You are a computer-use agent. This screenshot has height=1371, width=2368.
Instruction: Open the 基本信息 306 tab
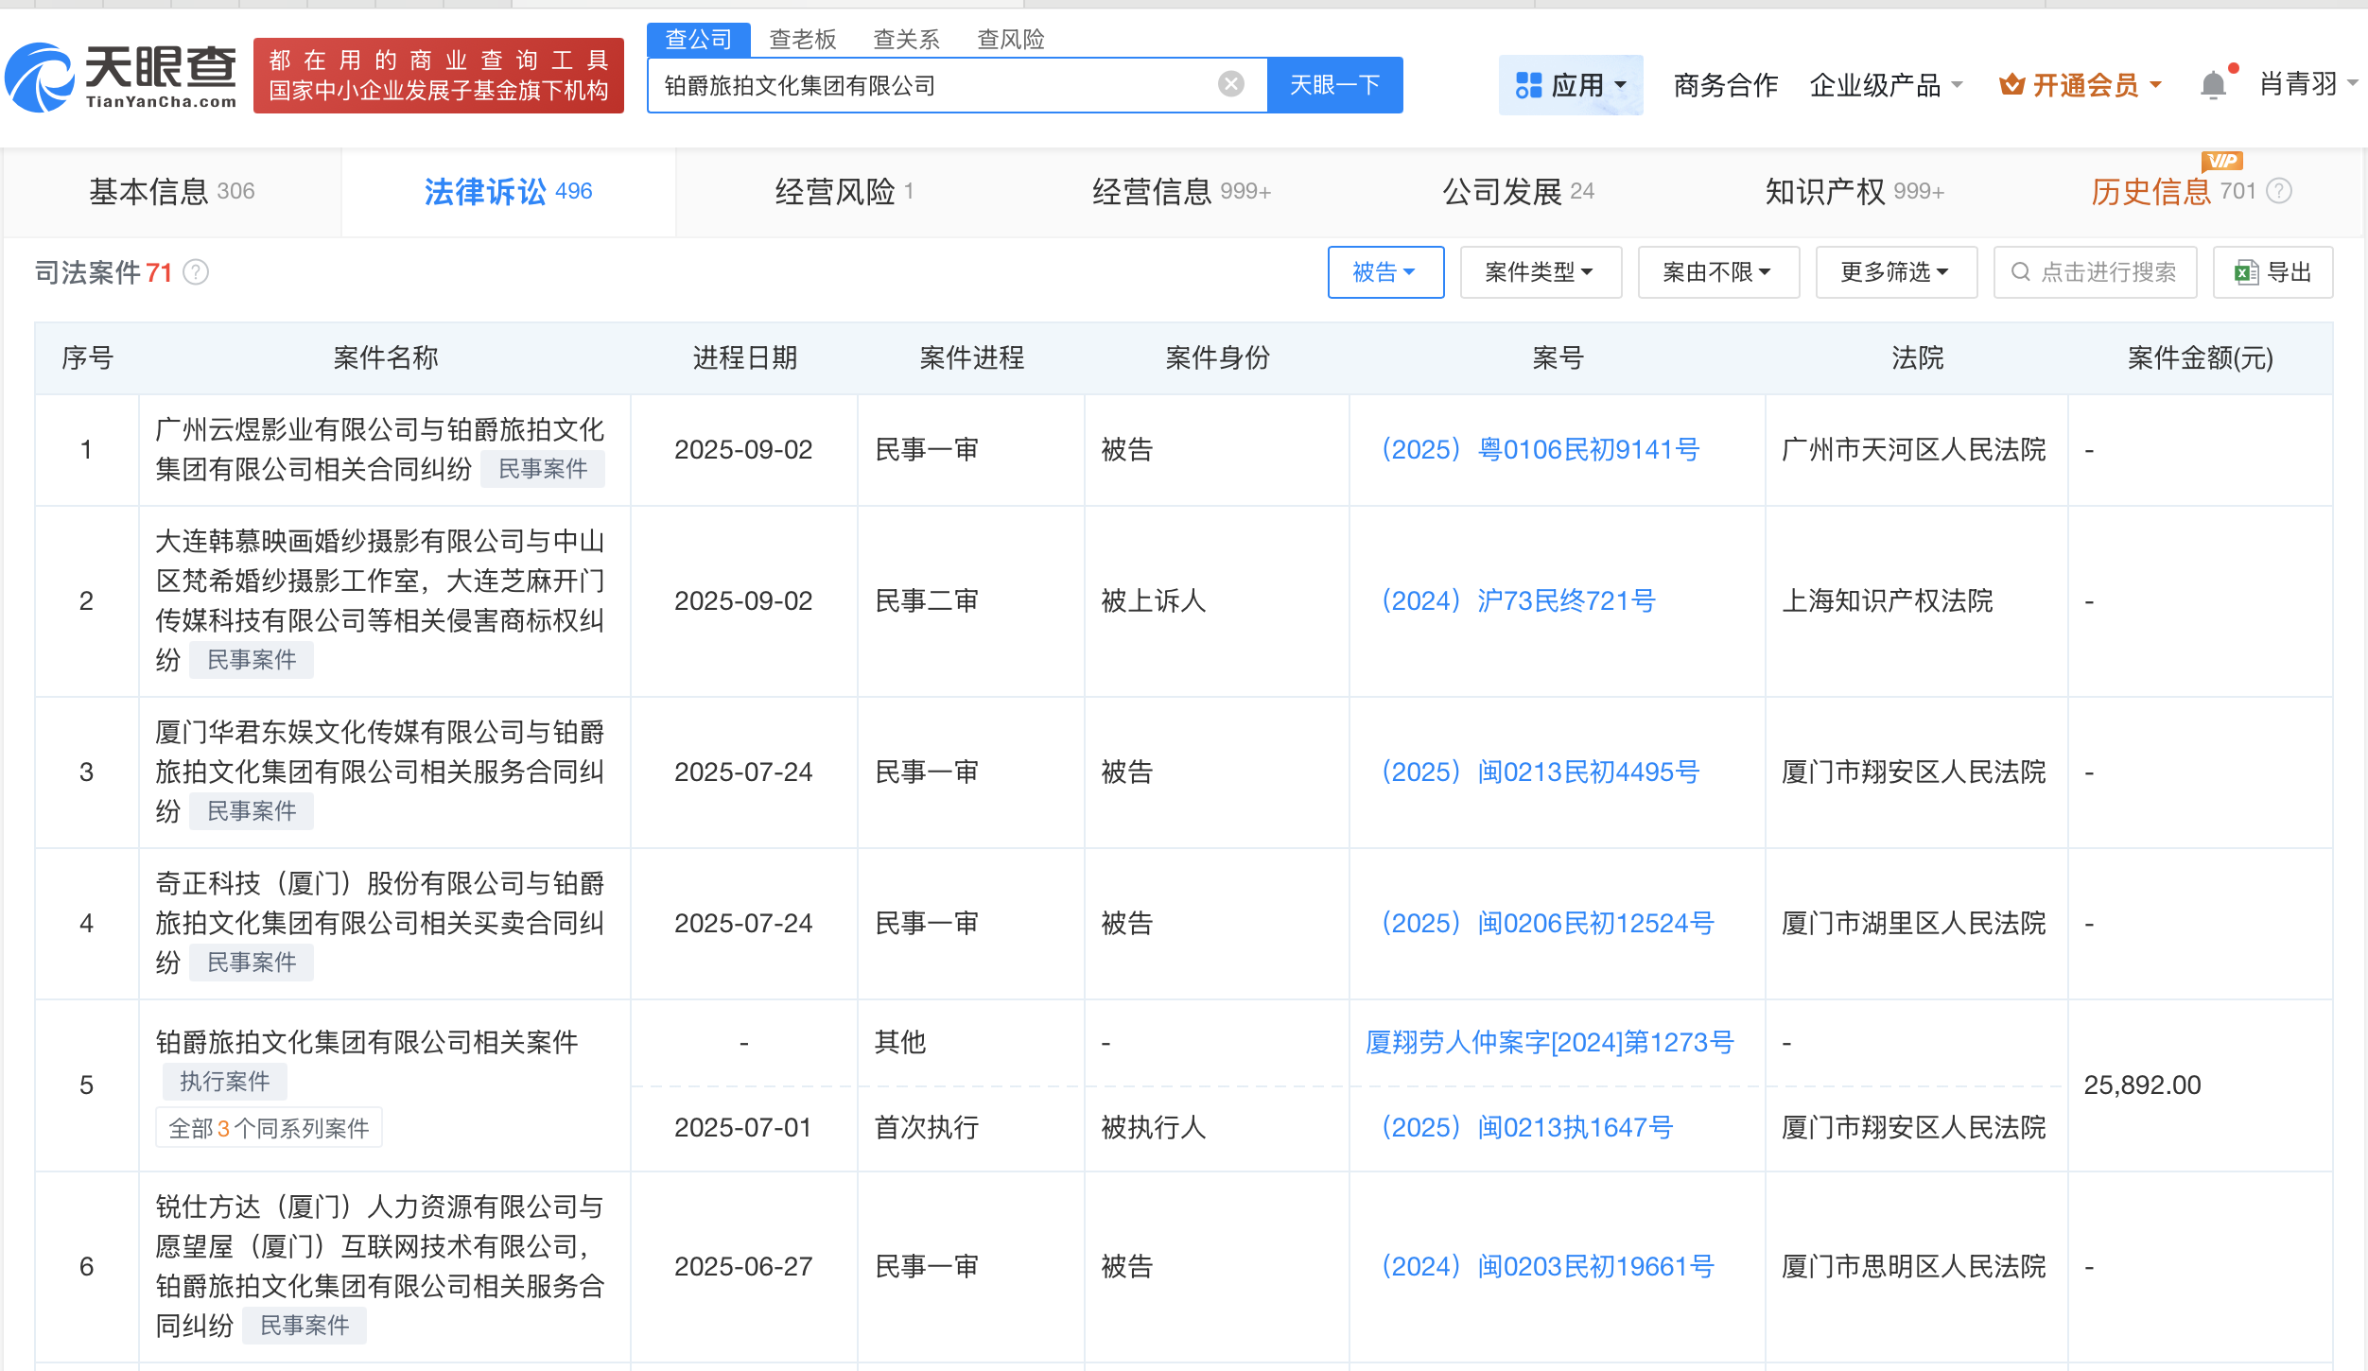[x=171, y=192]
